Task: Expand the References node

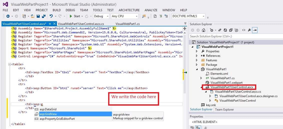Action: point(197,56)
